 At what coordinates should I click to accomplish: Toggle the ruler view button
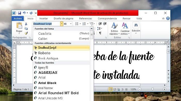168,43
